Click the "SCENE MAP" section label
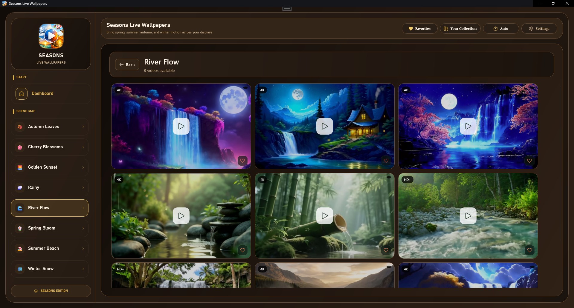This screenshot has height=308, width=574. click(x=26, y=111)
